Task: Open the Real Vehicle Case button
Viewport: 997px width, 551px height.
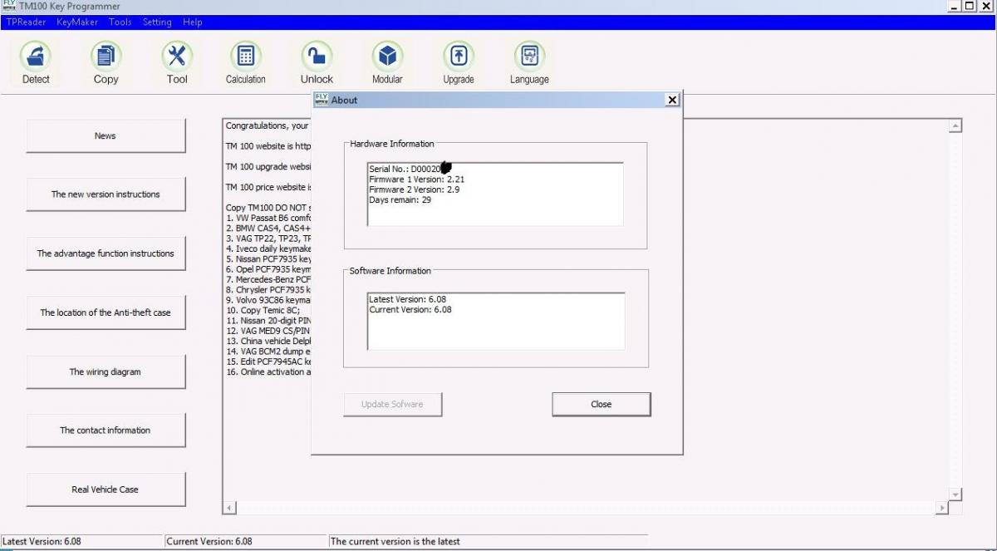Action: click(106, 490)
